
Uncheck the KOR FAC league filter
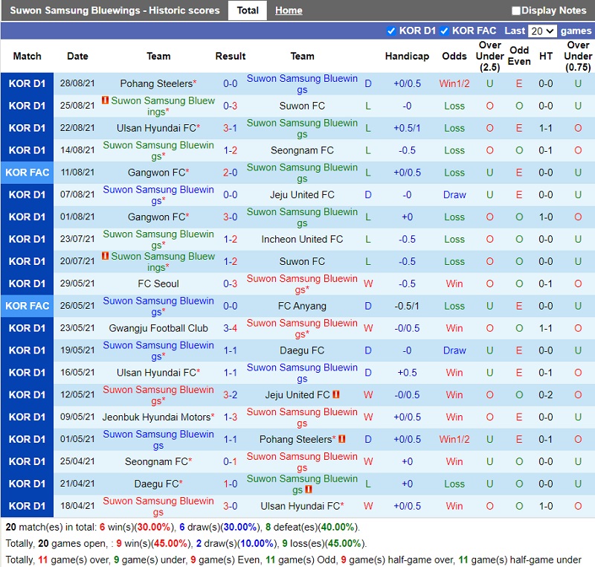(x=444, y=31)
